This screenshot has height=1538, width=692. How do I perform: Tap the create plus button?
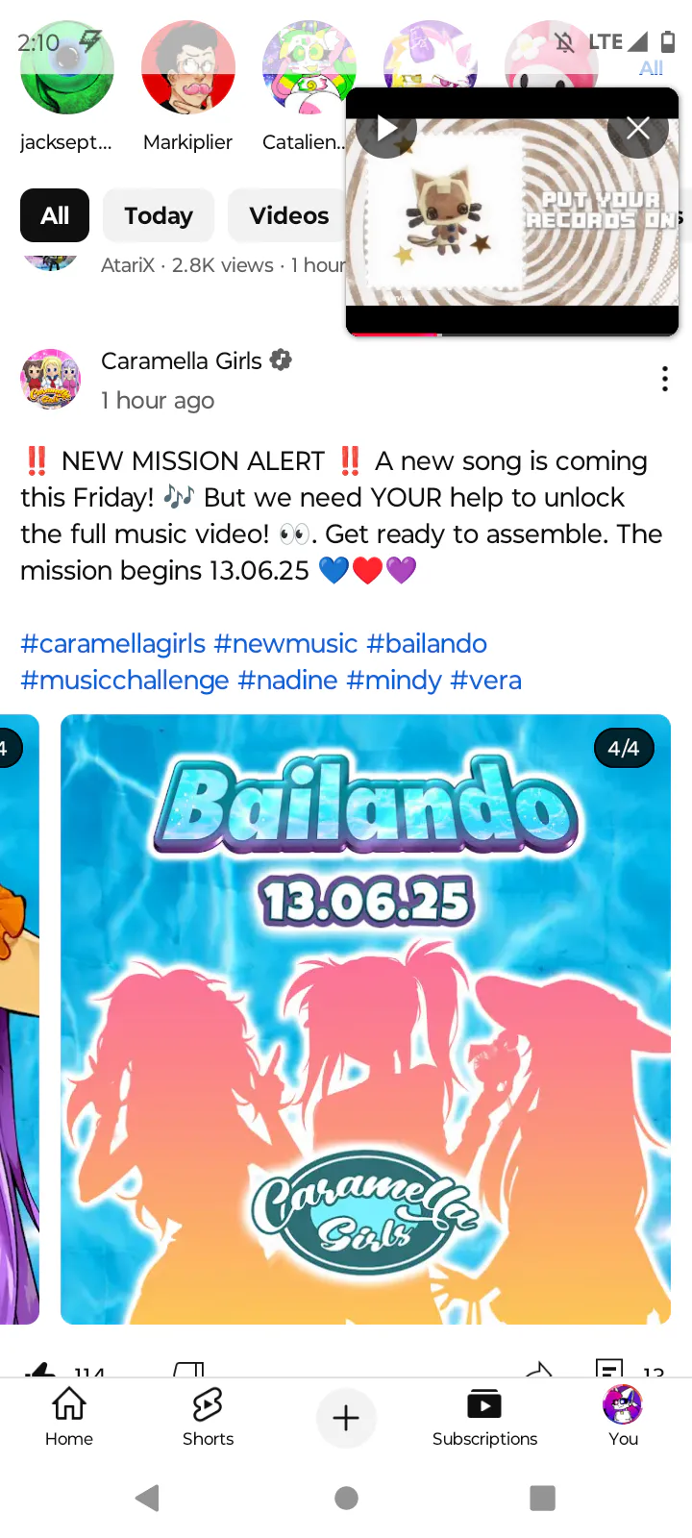tap(346, 1418)
